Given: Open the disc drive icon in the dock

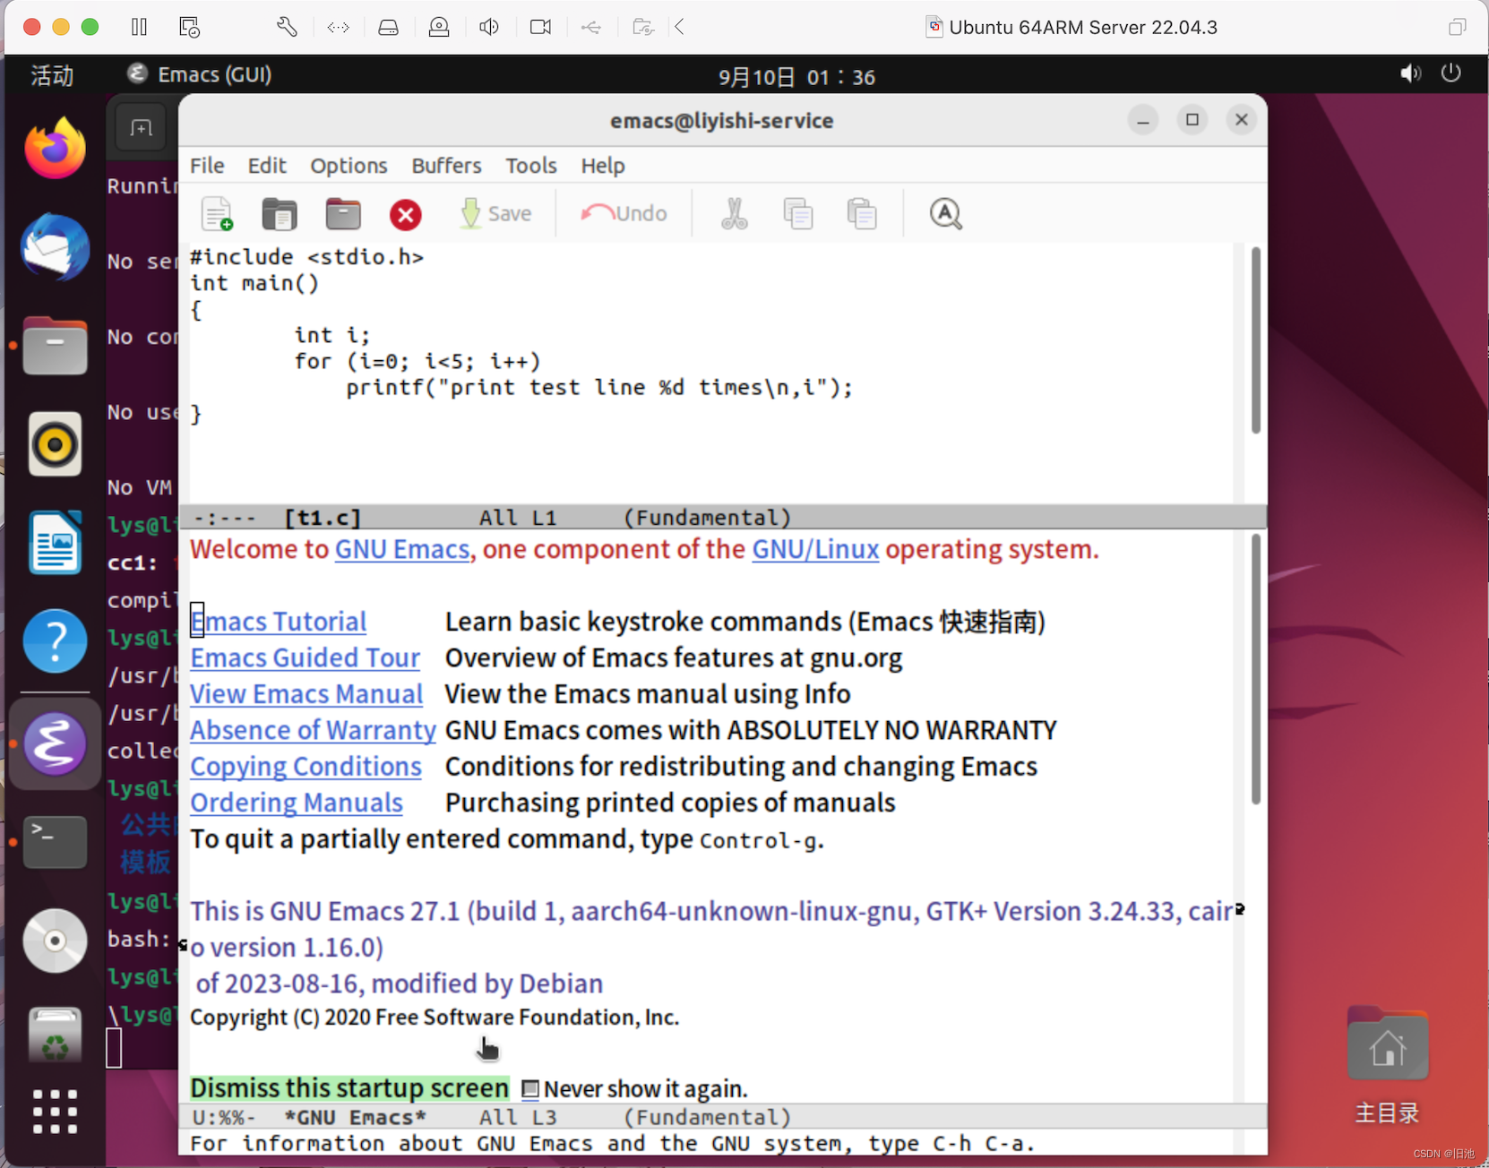Looking at the screenshot, I should coord(55,940).
